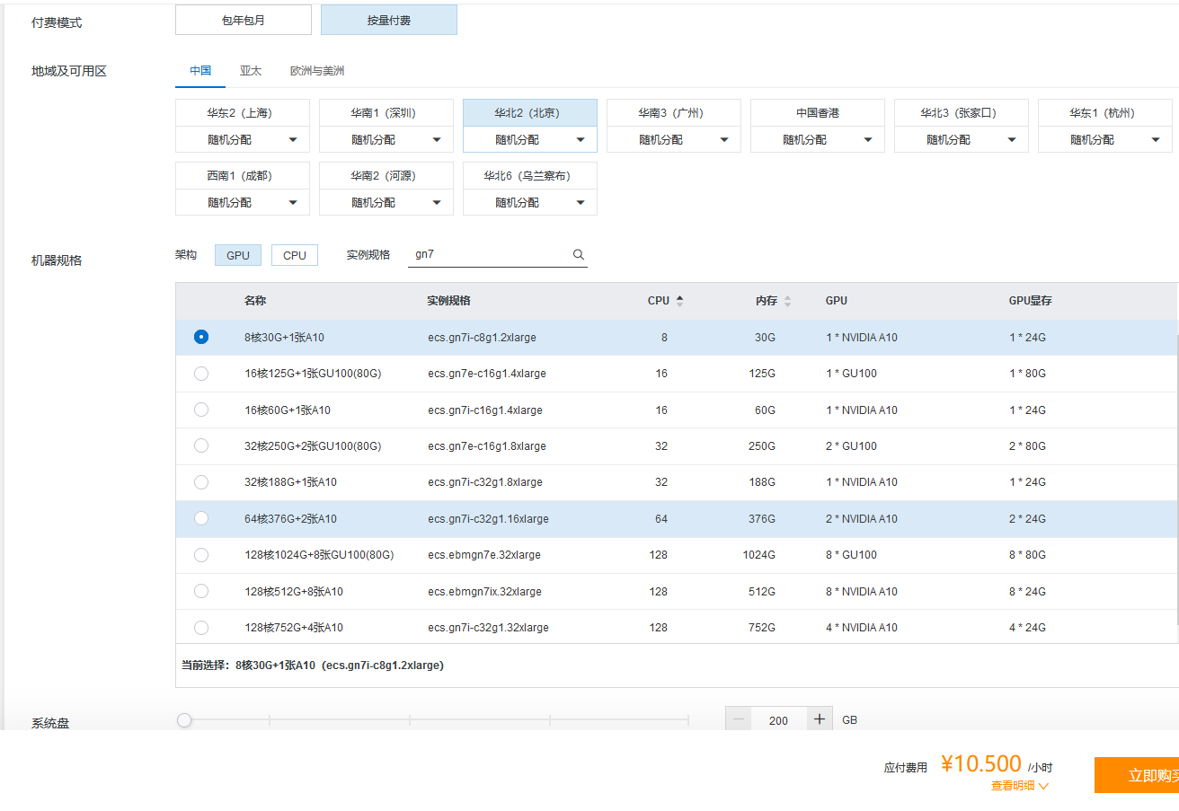Select region 华北3（张家口）
Viewport: 1179px width, 811px height.
(962, 113)
